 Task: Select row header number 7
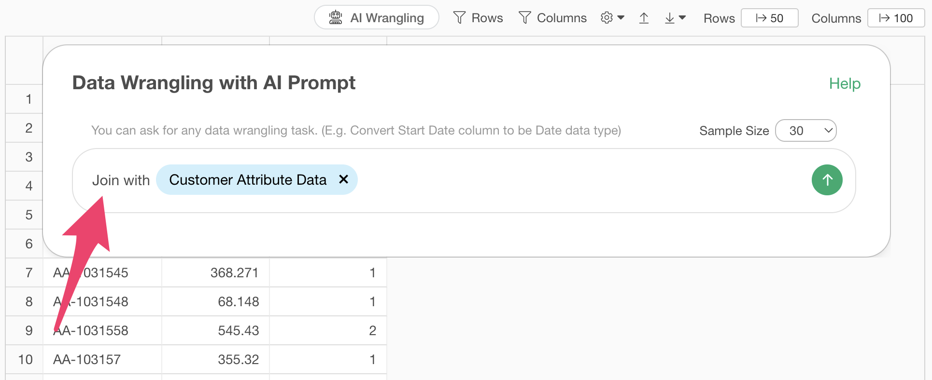(x=28, y=272)
